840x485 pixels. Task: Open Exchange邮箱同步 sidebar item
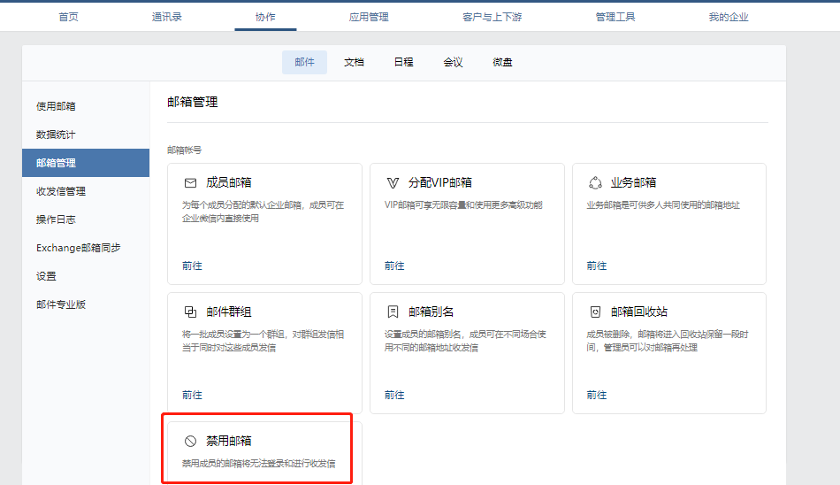pos(78,248)
